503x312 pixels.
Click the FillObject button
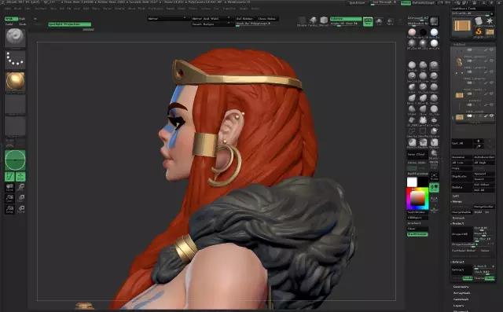[417, 218]
